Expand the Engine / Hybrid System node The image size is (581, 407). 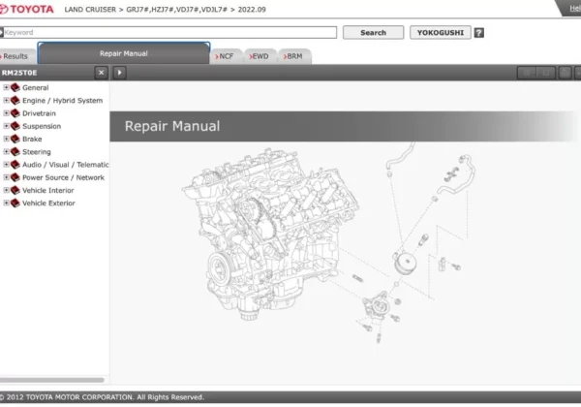point(6,101)
